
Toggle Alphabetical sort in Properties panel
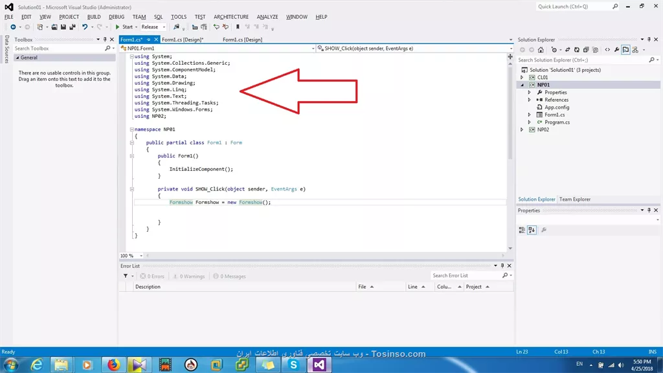pyautogui.click(x=532, y=230)
